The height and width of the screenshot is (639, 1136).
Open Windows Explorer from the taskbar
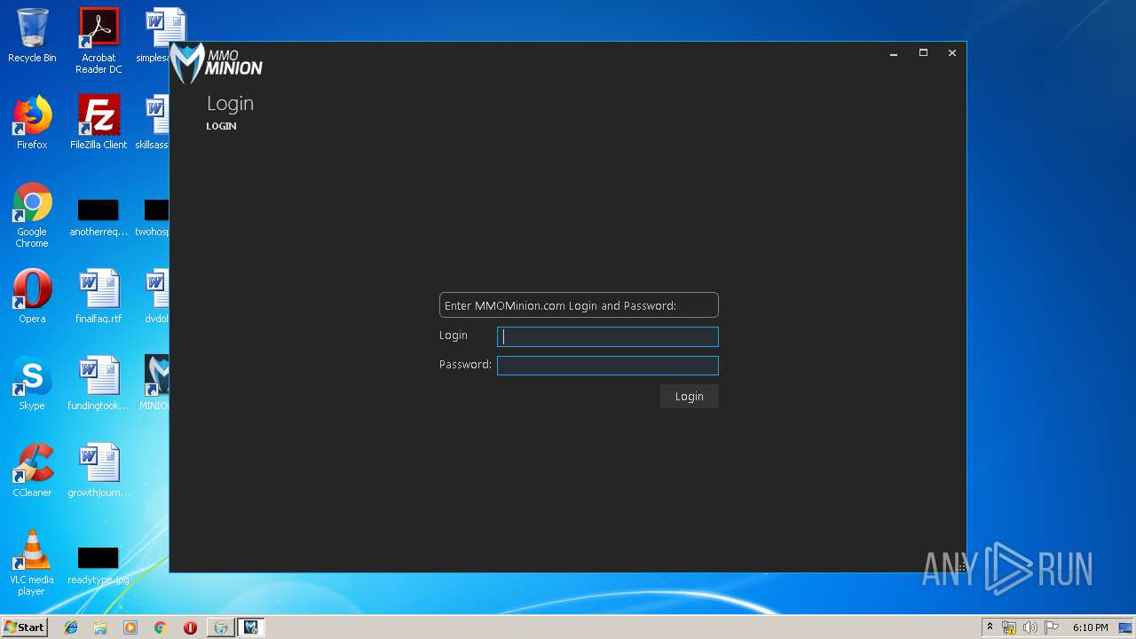point(100,627)
